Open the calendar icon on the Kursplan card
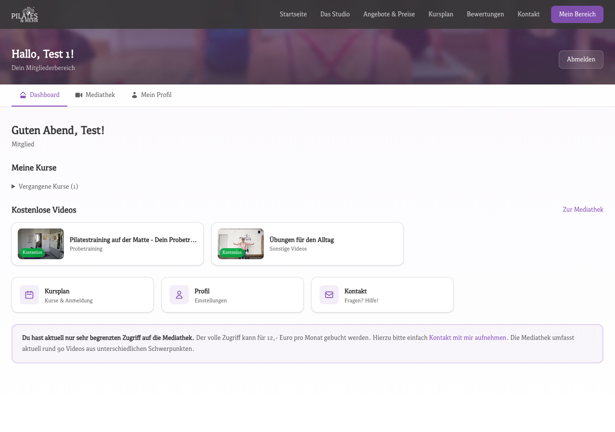 29,294
